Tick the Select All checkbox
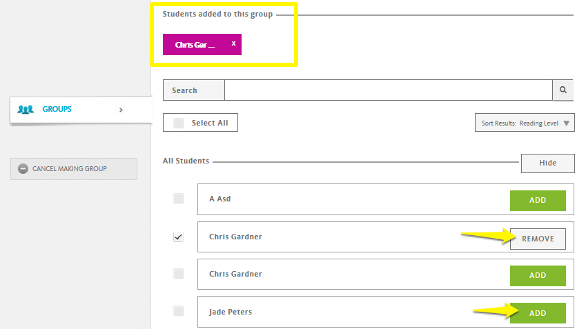Viewport: 586px width, 329px height. pyautogui.click(x=179, y=123)
